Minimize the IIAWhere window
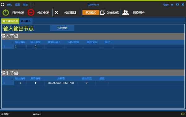The width and height of the screenshot is (186, 117). pos(172,5)
